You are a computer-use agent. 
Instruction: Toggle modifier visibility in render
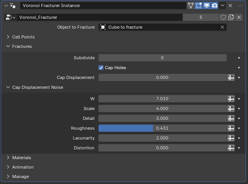[x=214, y=6]
